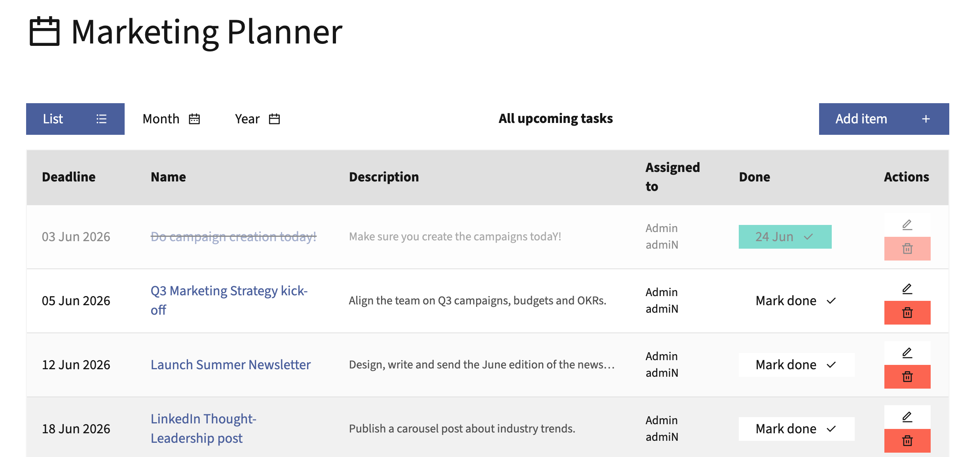Click description 'Publish a carousel post about industry trends.'
Screen dimensions: 956x457
pos(462,429)
